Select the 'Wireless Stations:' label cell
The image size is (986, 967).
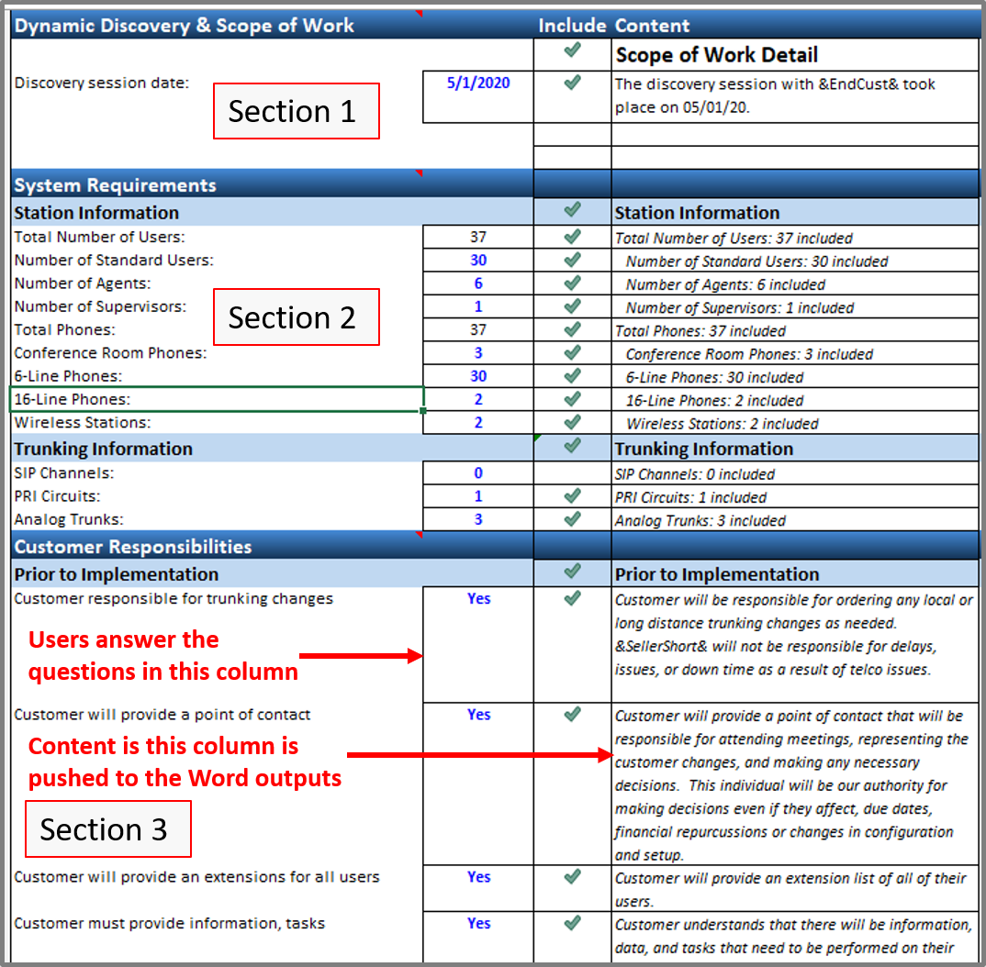[x=217, y=423]
